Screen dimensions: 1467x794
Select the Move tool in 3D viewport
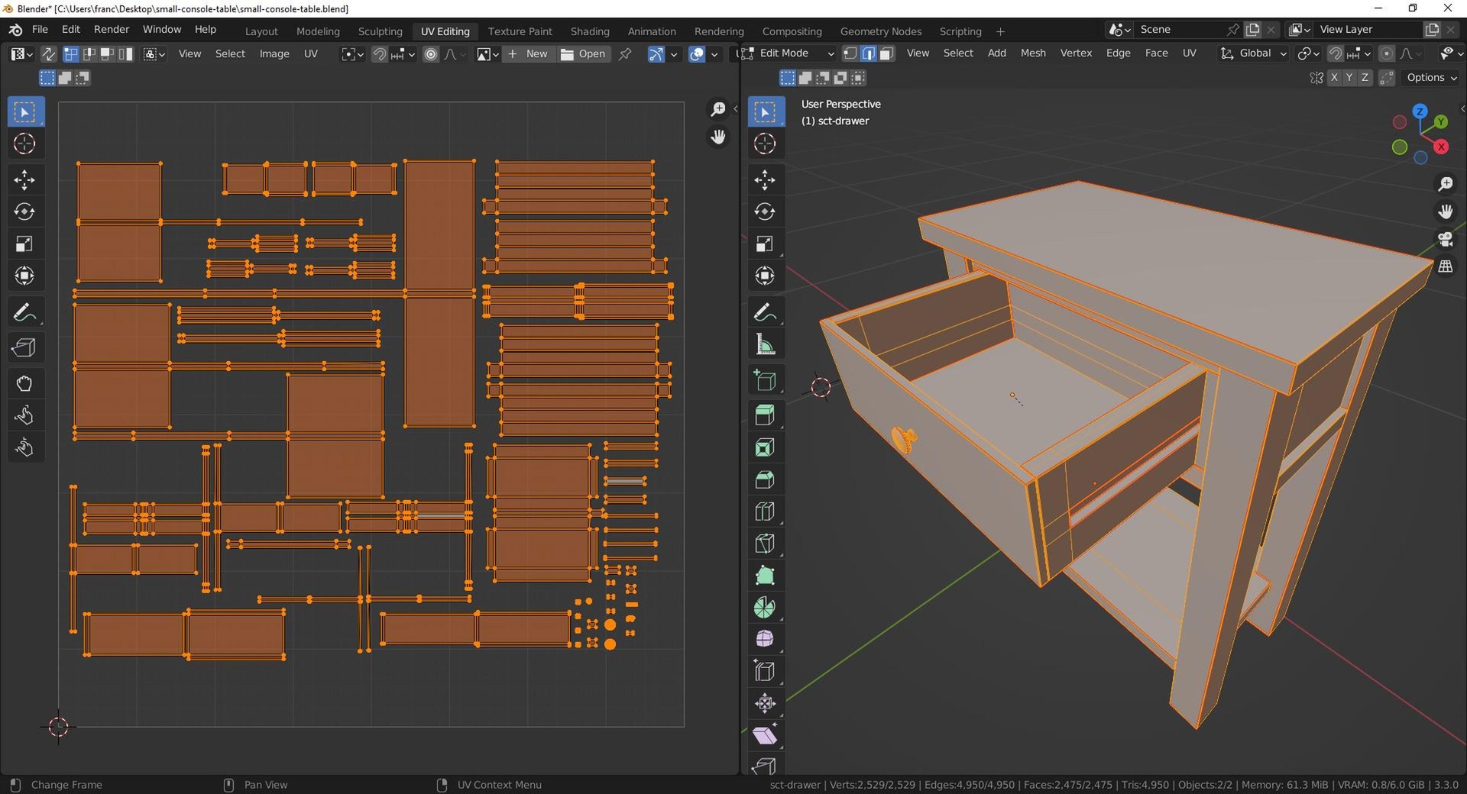tap(765, 180)
